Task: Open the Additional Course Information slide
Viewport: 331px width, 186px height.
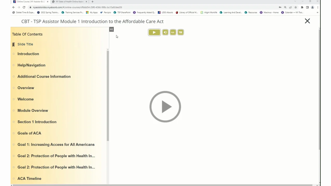Action: tap(44, 76)
